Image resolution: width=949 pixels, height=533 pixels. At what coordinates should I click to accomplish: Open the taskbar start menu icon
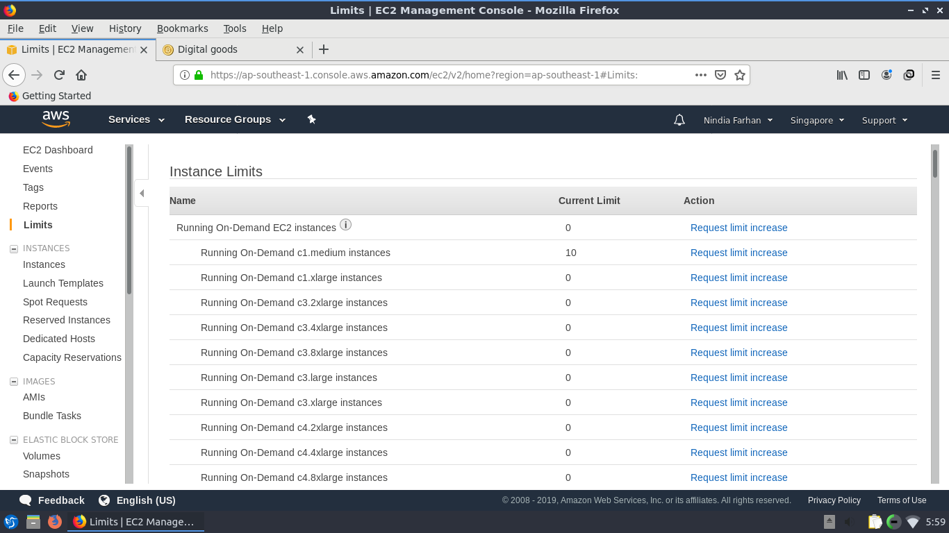11,522
